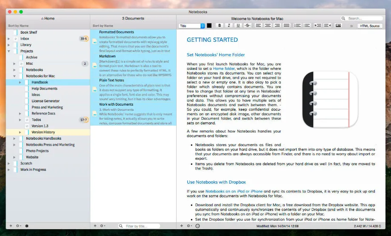Click the Markdown document file icon

click(x=95, y=66)
